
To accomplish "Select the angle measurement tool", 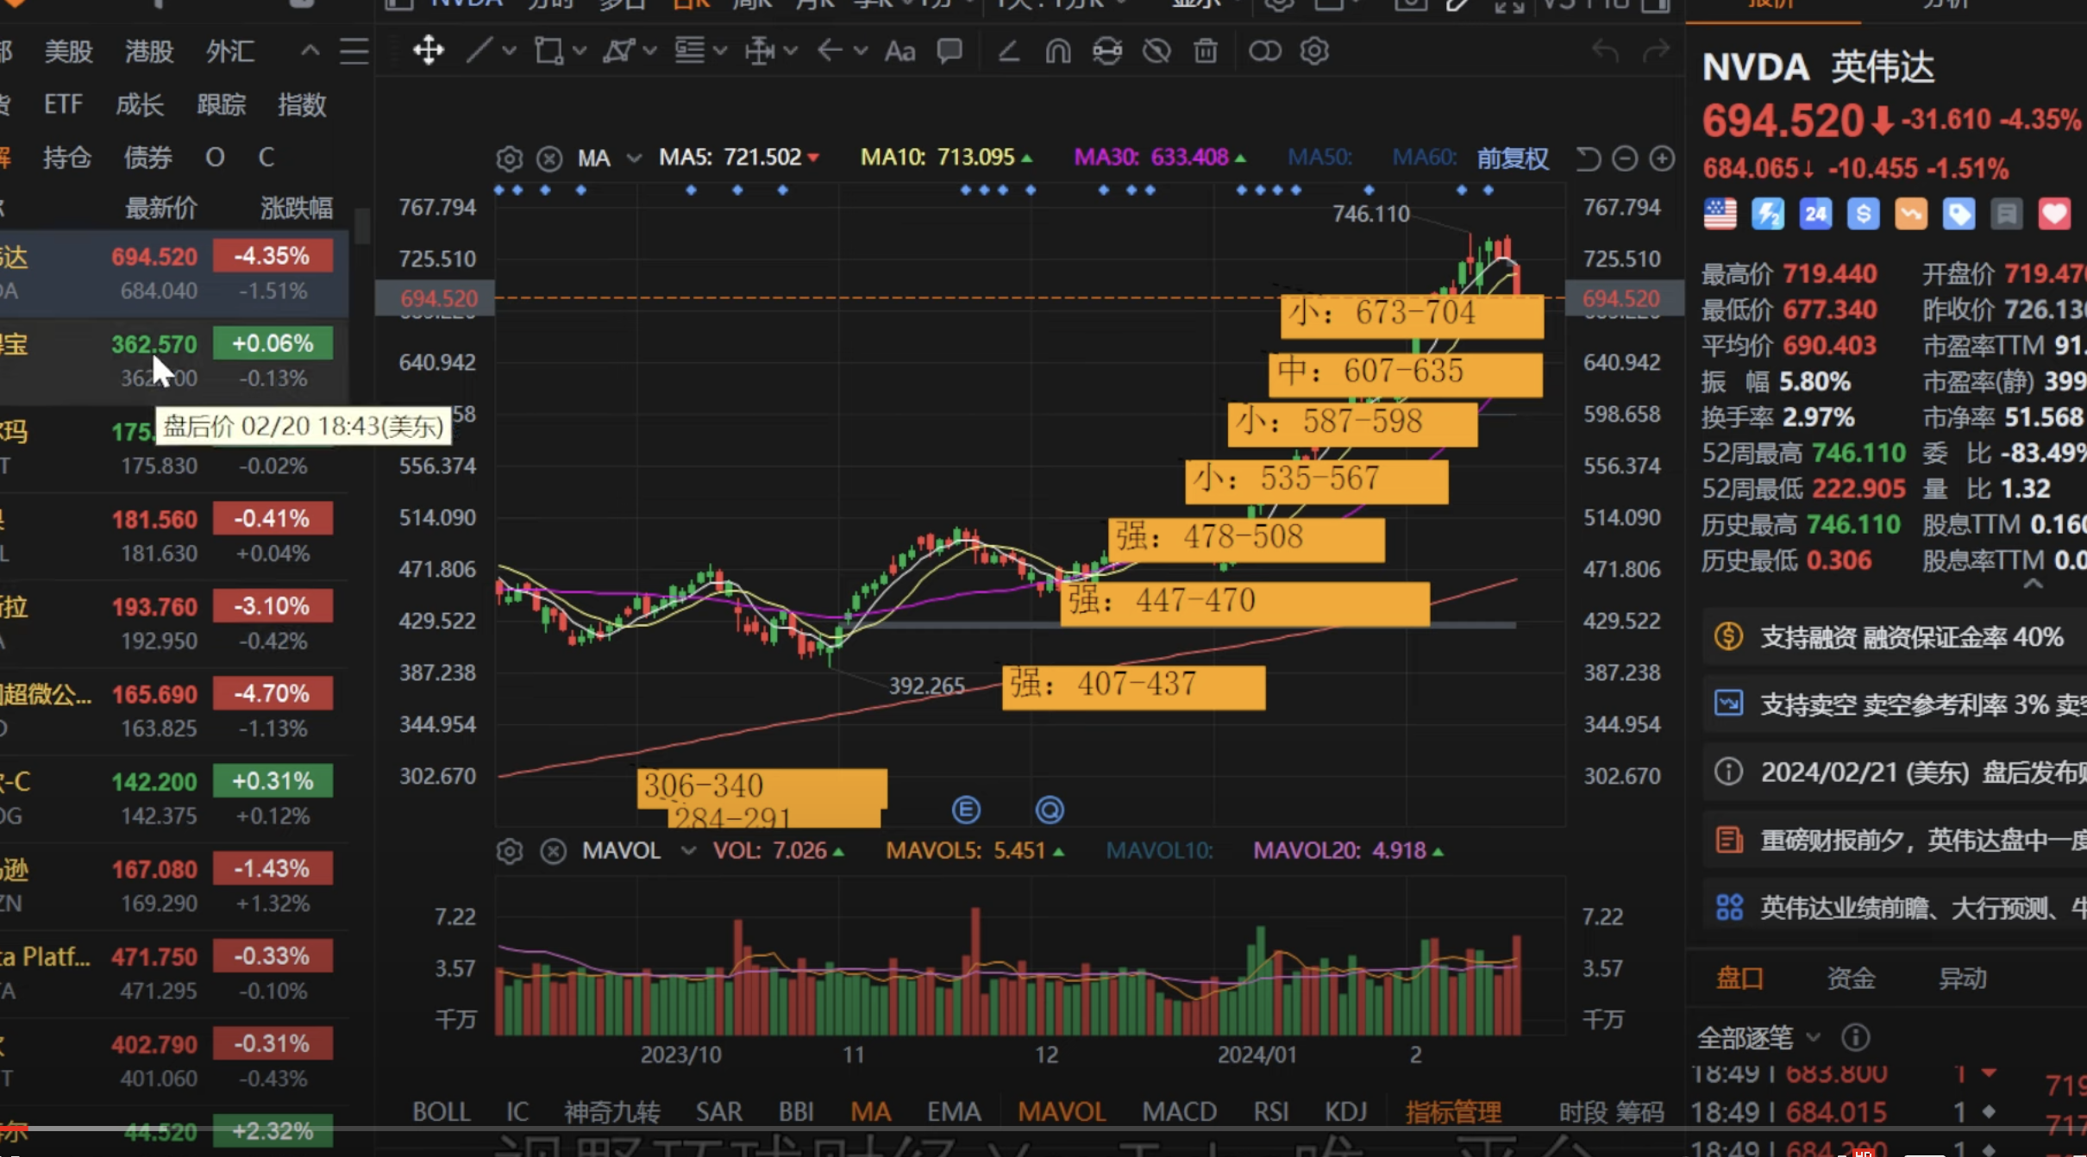I will click(x=1008, y=52).
